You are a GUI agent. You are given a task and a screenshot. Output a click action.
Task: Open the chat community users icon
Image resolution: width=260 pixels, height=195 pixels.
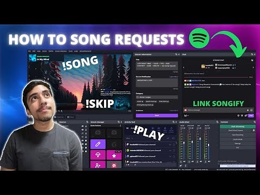(x=252, y=60)
